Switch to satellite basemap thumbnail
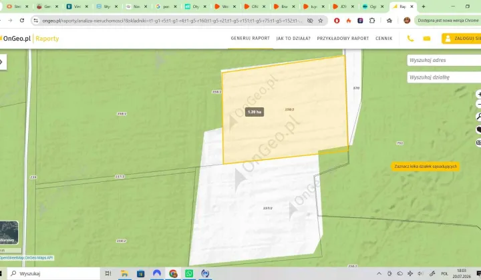 (9, 233)
